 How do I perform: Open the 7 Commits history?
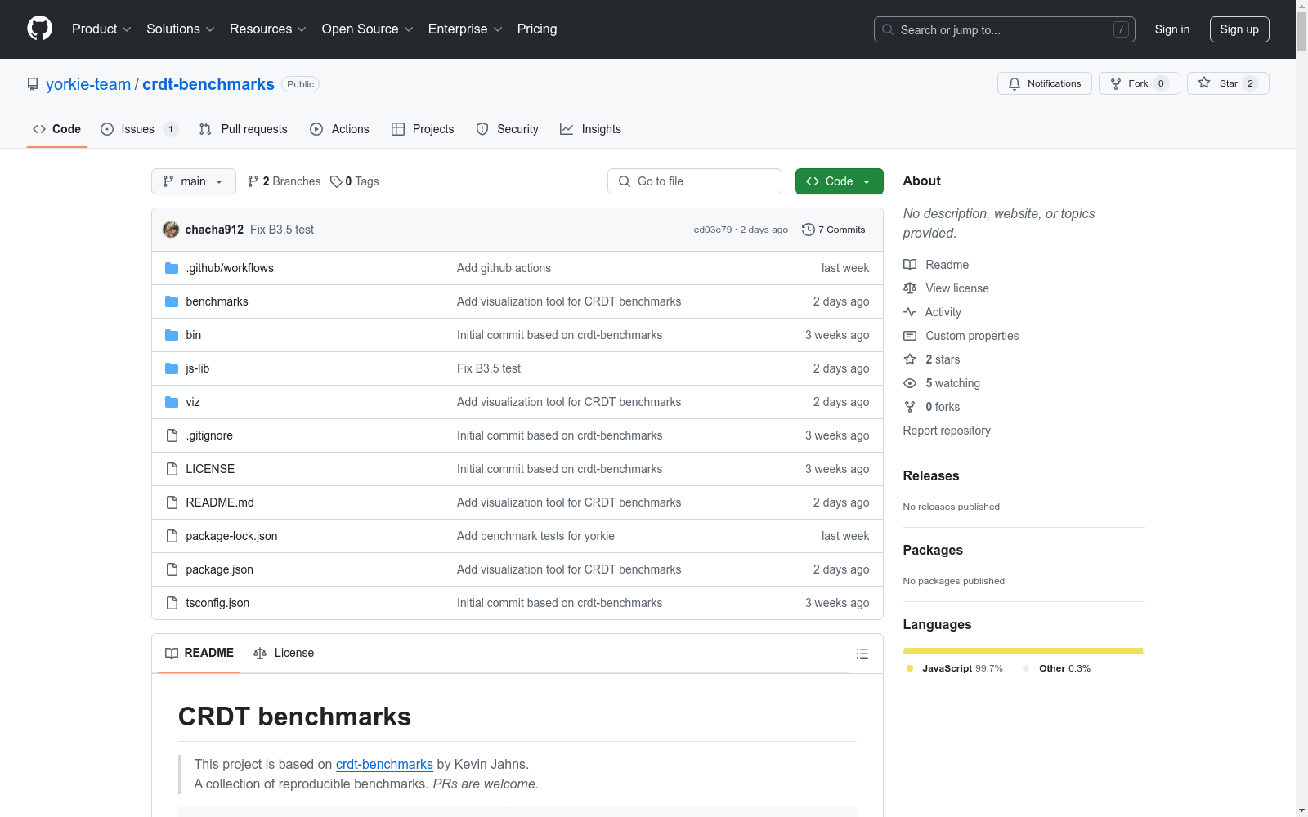[x=834, y=230]
